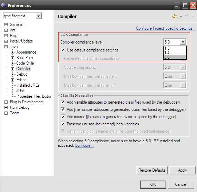Screen dimensions: 197x192
Task: Maximize the Preferences window
Action: click(185, 6)
